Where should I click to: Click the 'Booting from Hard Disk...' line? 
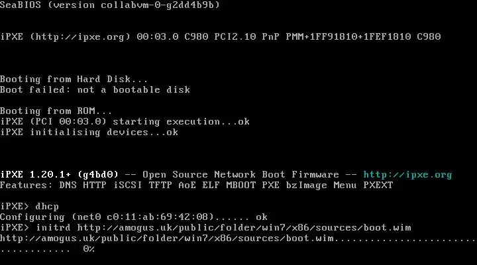click(x=74, y=79)
